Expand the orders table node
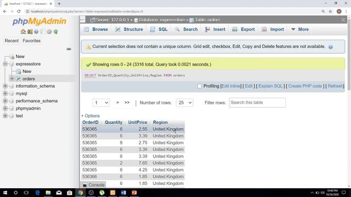351x197 pixels. [12, 79]
